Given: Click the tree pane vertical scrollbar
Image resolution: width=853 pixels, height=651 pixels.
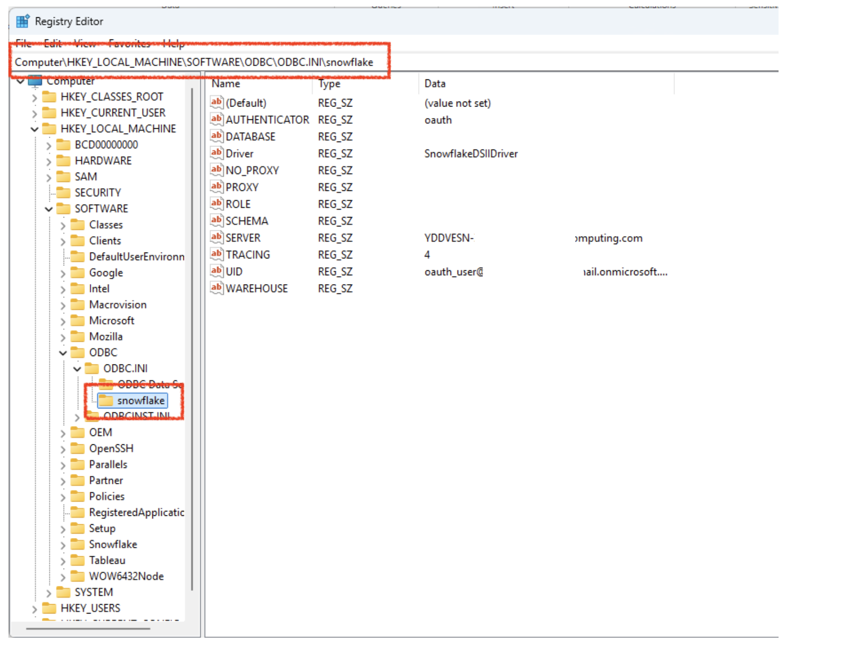Looking at the screenshot, I should click(x=192, y=339).
